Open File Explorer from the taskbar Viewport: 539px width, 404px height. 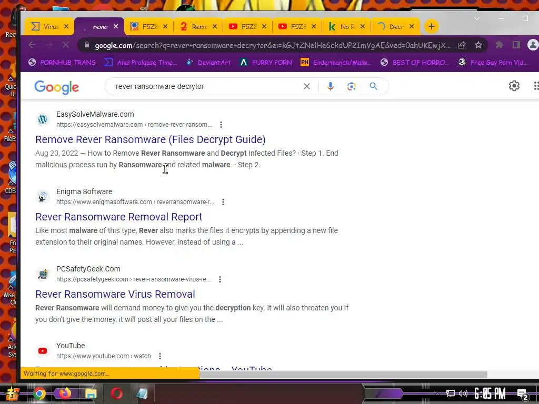tap(91, 393)
